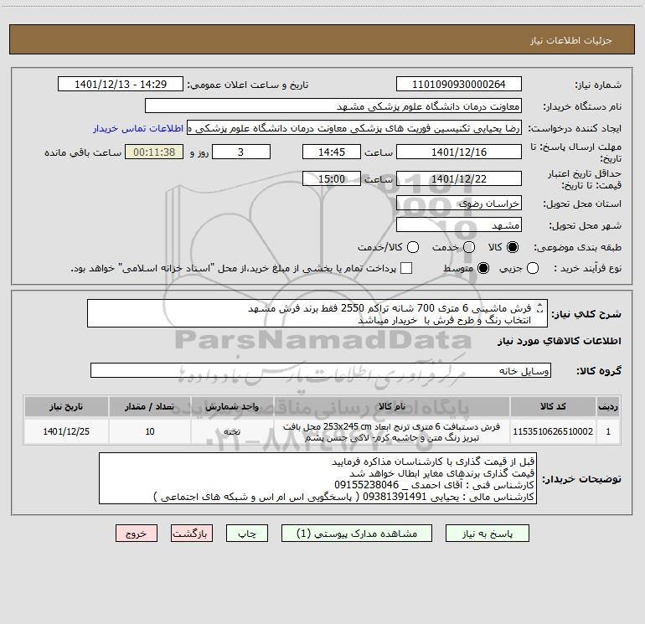Click the جزئیات اطلاعات نیاز header title

(x=571, y=40)
